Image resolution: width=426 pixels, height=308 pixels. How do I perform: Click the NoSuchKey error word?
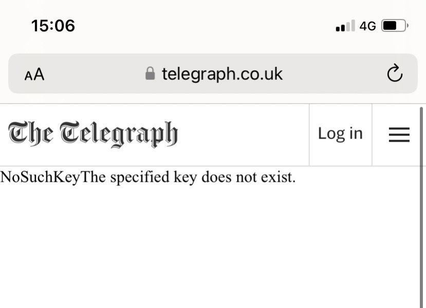coord(41,177)
